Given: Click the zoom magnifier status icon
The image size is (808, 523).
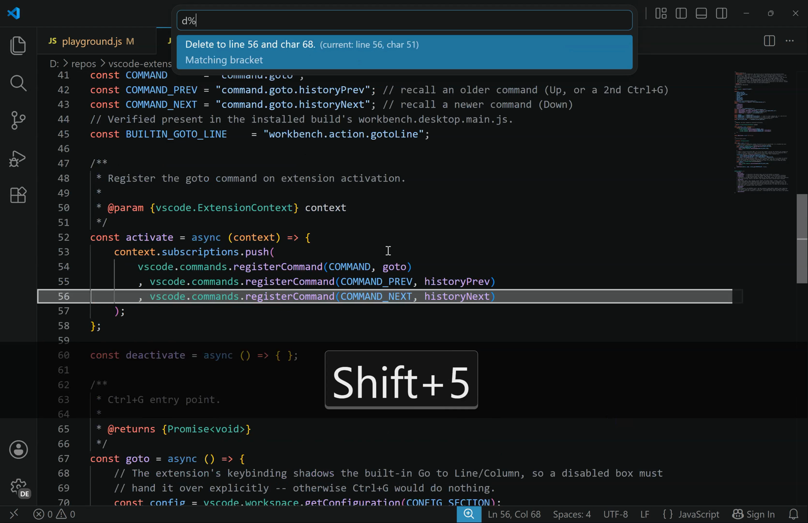Looking at the screenshot, I should click(469, 514).
